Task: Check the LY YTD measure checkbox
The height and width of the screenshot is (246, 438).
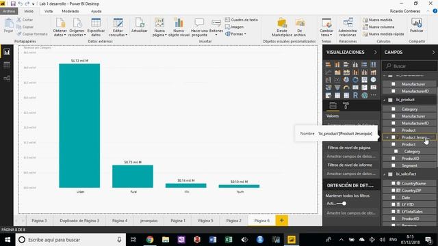Action: tap(394, 204)
